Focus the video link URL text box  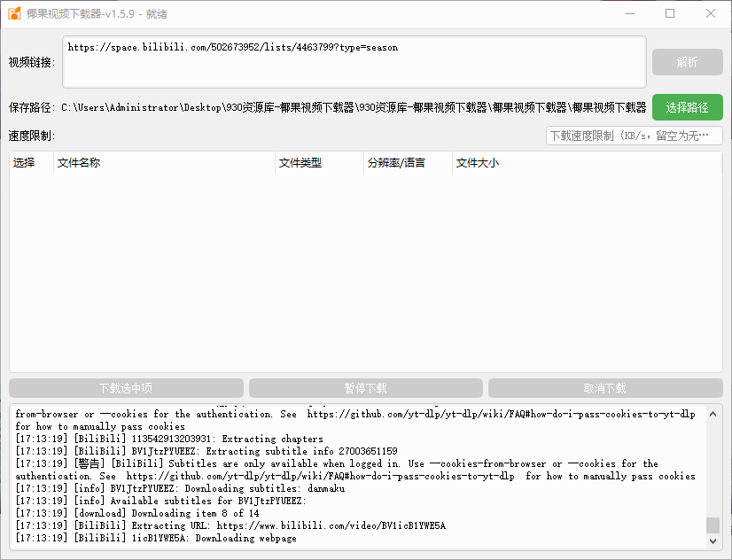tap(354, 62)
